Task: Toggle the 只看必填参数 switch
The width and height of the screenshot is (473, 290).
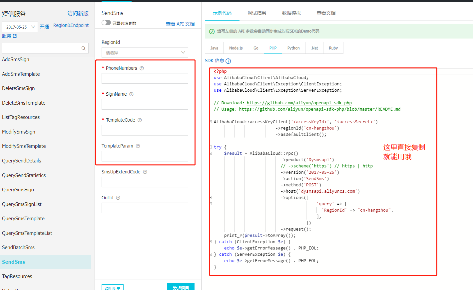Action: (106, 23)
